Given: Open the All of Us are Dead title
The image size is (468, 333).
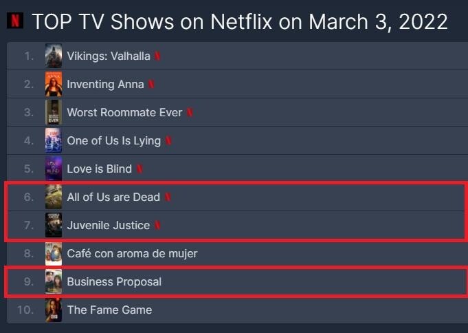Looking at the screenshot, I should pyautogui.click(x=113, y=197).
